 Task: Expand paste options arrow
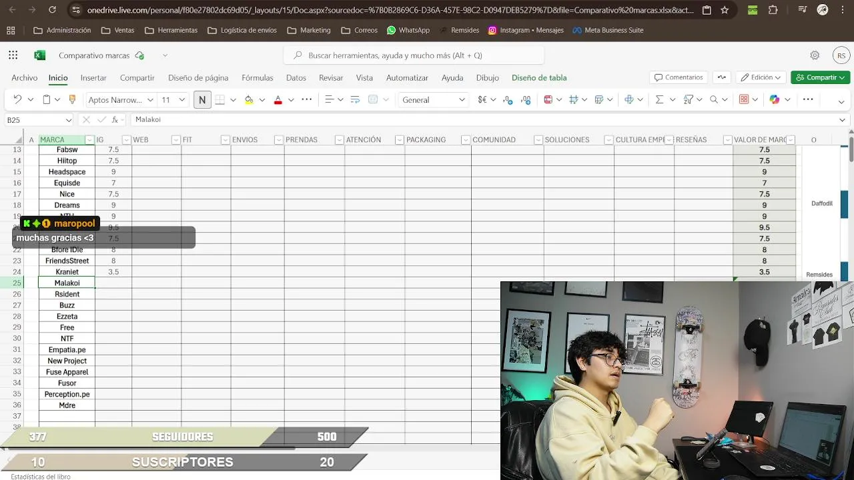[x=57, y=100]
